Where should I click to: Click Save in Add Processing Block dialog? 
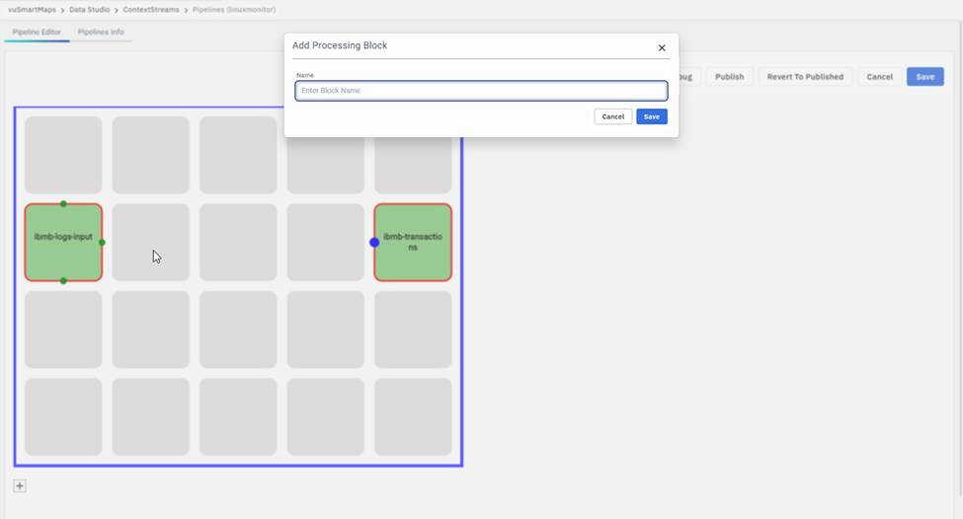point(651,116)
